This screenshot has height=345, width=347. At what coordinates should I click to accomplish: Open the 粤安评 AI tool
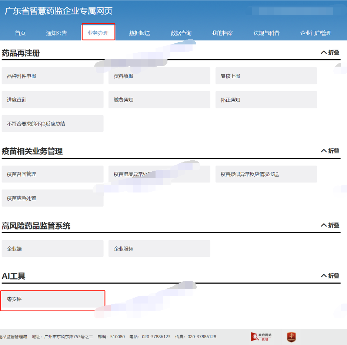[x=53, y=299]
